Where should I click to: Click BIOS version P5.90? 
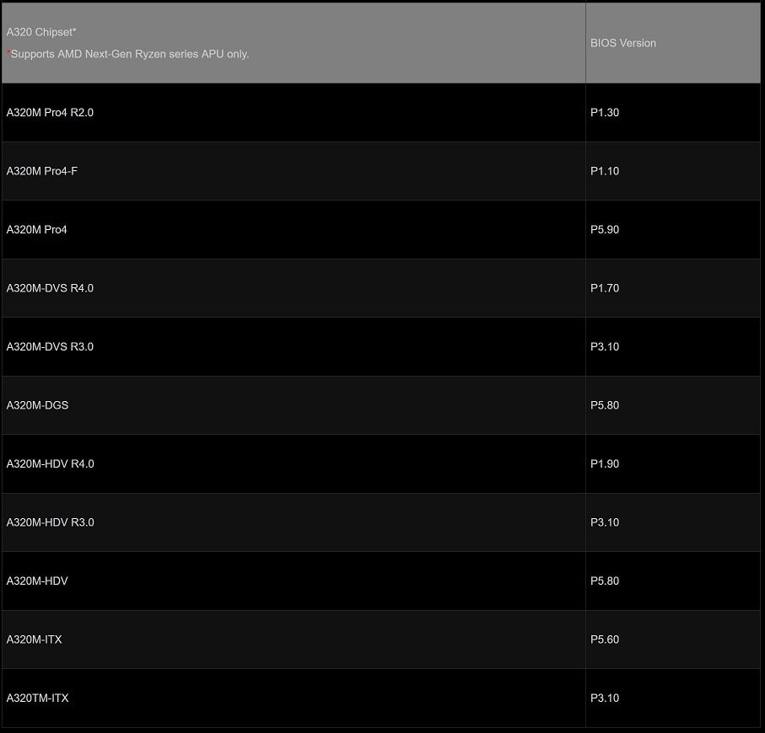(605, 229)
